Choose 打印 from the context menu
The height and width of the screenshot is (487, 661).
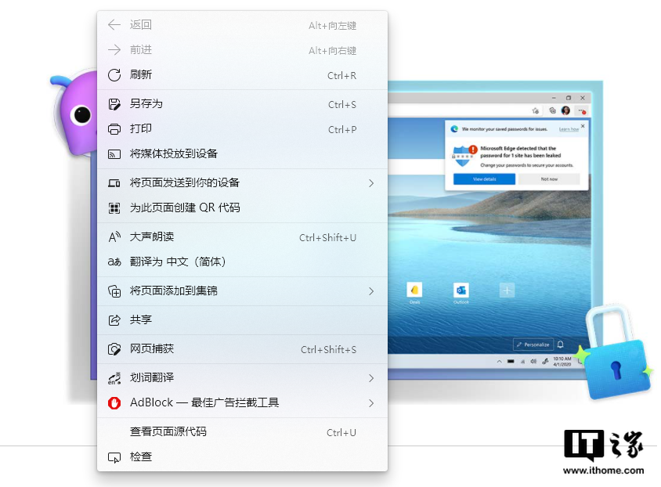(243, 129)
